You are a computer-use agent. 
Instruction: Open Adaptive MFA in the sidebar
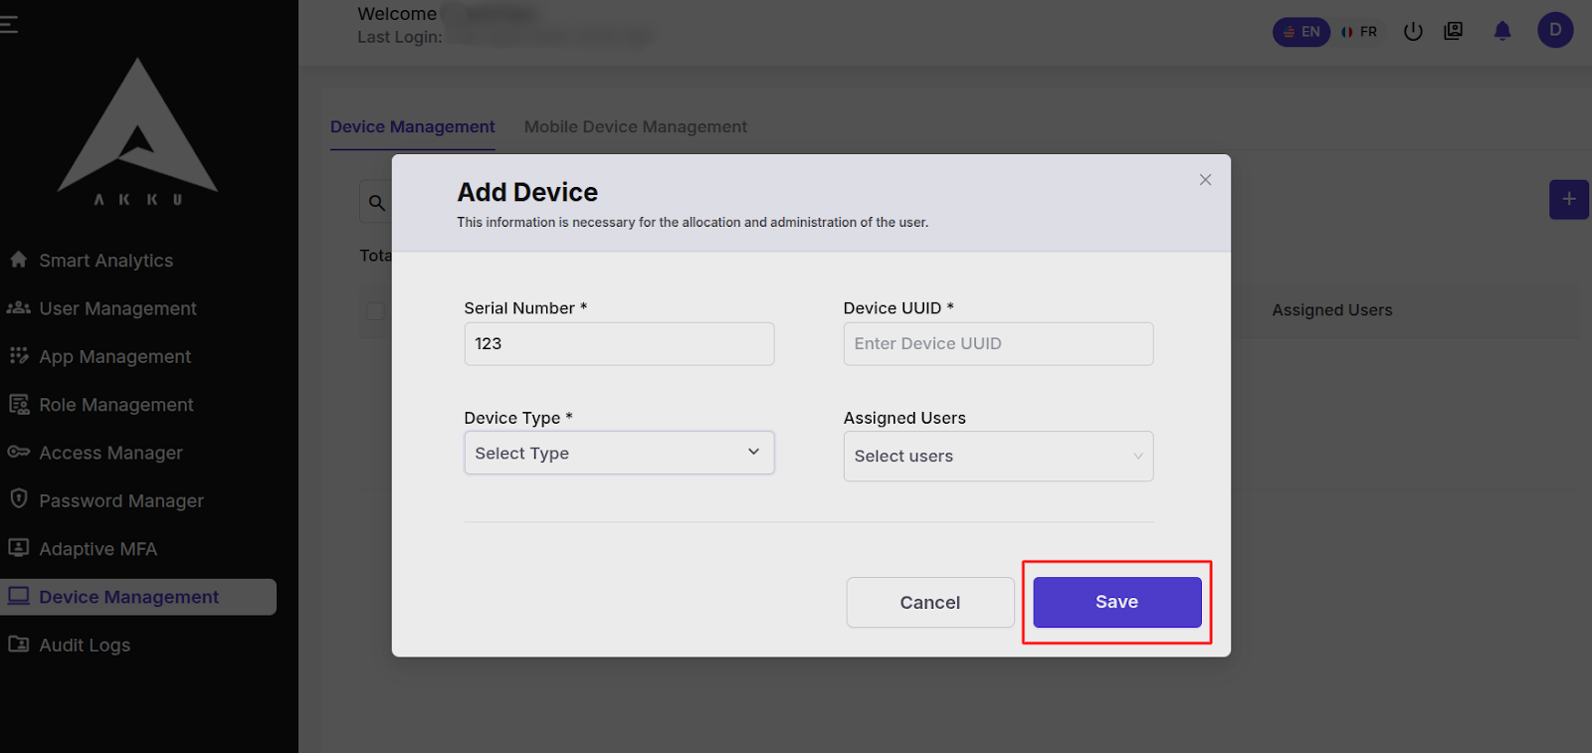tap(98, 549)
